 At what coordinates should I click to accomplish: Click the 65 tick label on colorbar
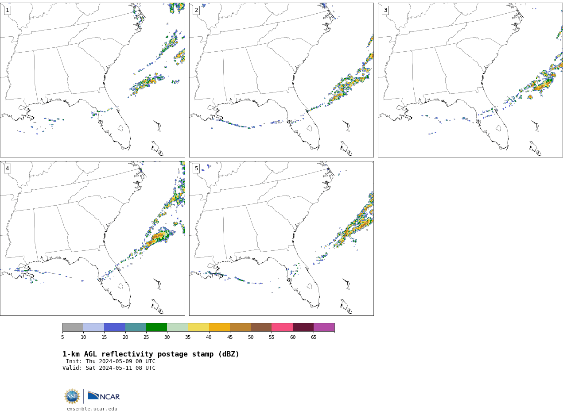pyautogui.click(x=314, y=337)
